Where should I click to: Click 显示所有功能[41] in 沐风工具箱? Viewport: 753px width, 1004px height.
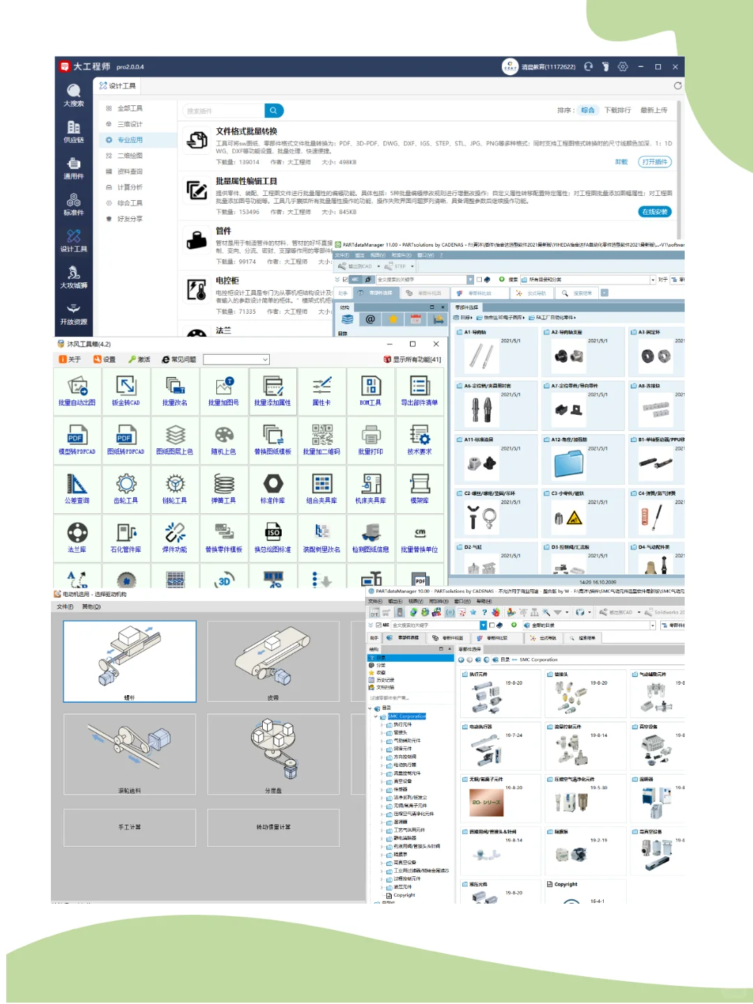[412, 360]
